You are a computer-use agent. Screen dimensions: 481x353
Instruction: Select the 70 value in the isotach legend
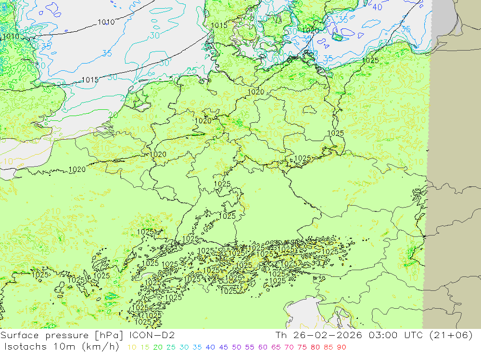click(289, 347)
